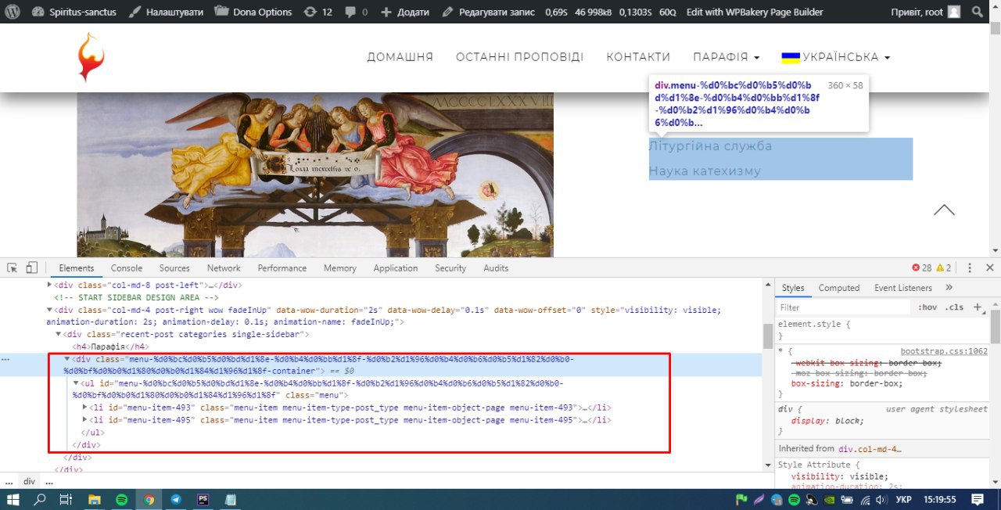Click Edit with WPBakery Page Builder

755,12
